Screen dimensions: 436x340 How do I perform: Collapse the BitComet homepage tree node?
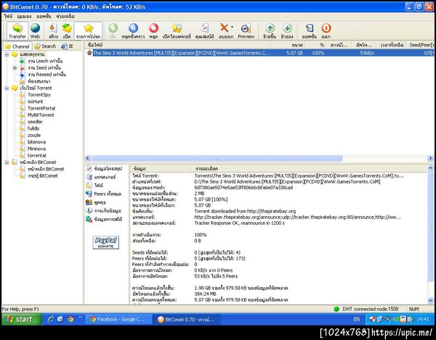[7, 162]
